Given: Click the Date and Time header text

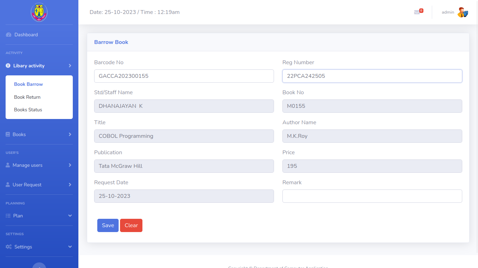Looking at the screenshot, I should point(135,12).
